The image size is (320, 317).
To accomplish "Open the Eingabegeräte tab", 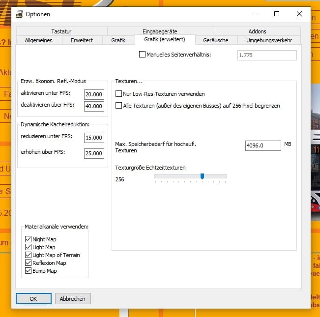I will (159, 31).
